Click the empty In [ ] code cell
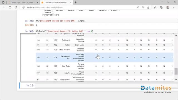 pos(106,85)
